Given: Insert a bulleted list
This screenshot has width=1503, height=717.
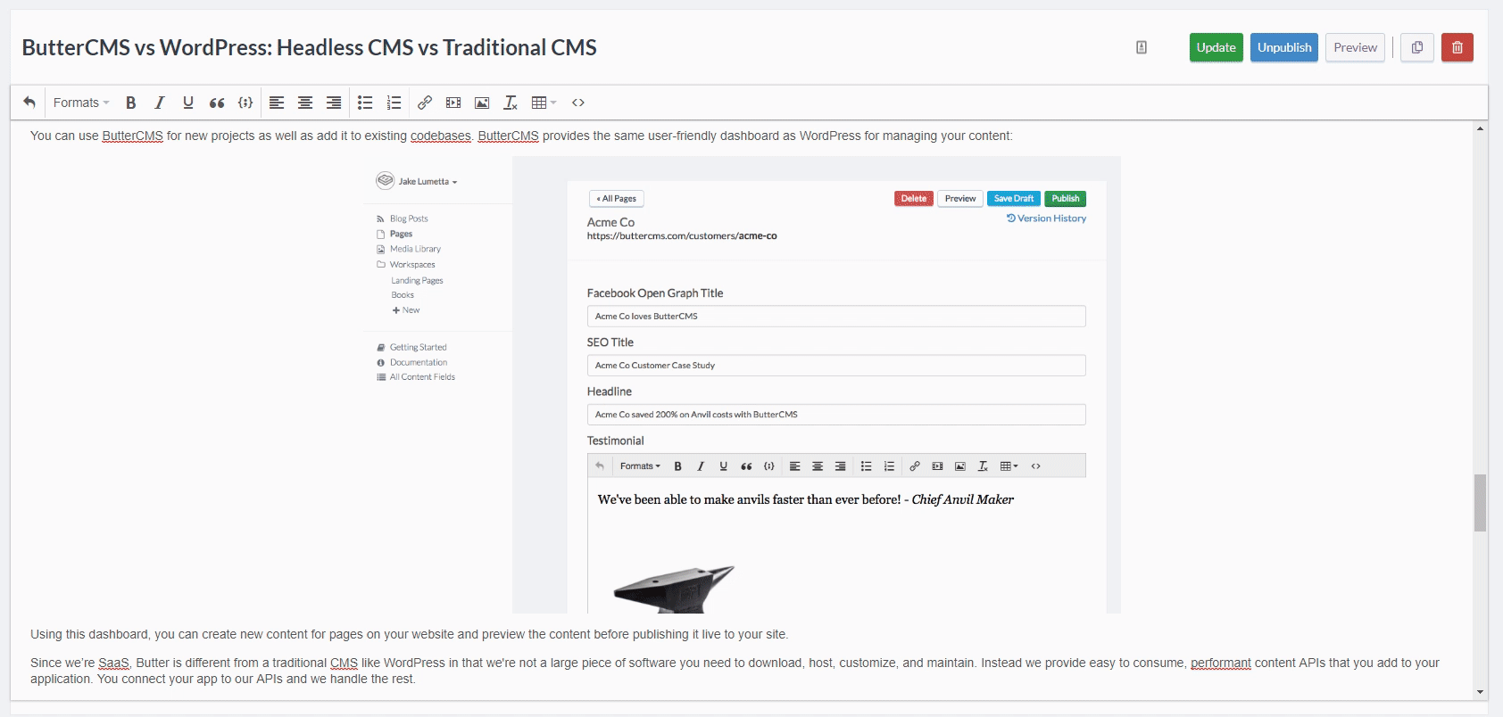Looking at the screenshot, I should (365, 103).
